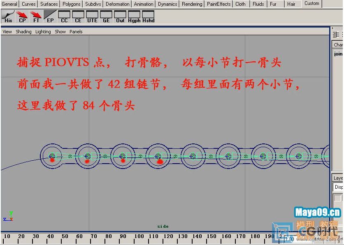Open the viewport View menu
The height and width of the screenshot is (245, 344).
point(7,32)
